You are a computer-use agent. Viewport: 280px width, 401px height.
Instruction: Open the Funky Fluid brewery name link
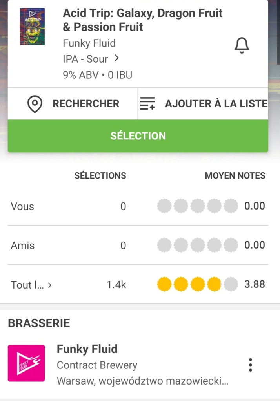click(87, 349)
